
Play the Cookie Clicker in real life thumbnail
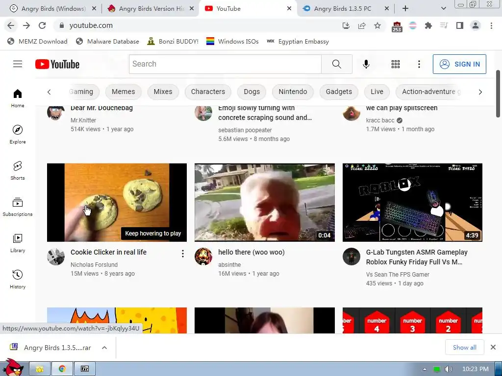[x=117, y=202]
